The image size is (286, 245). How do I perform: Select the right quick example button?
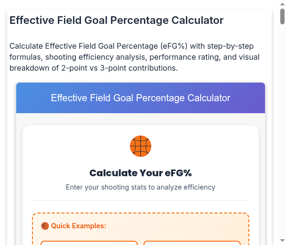[192, 243]
